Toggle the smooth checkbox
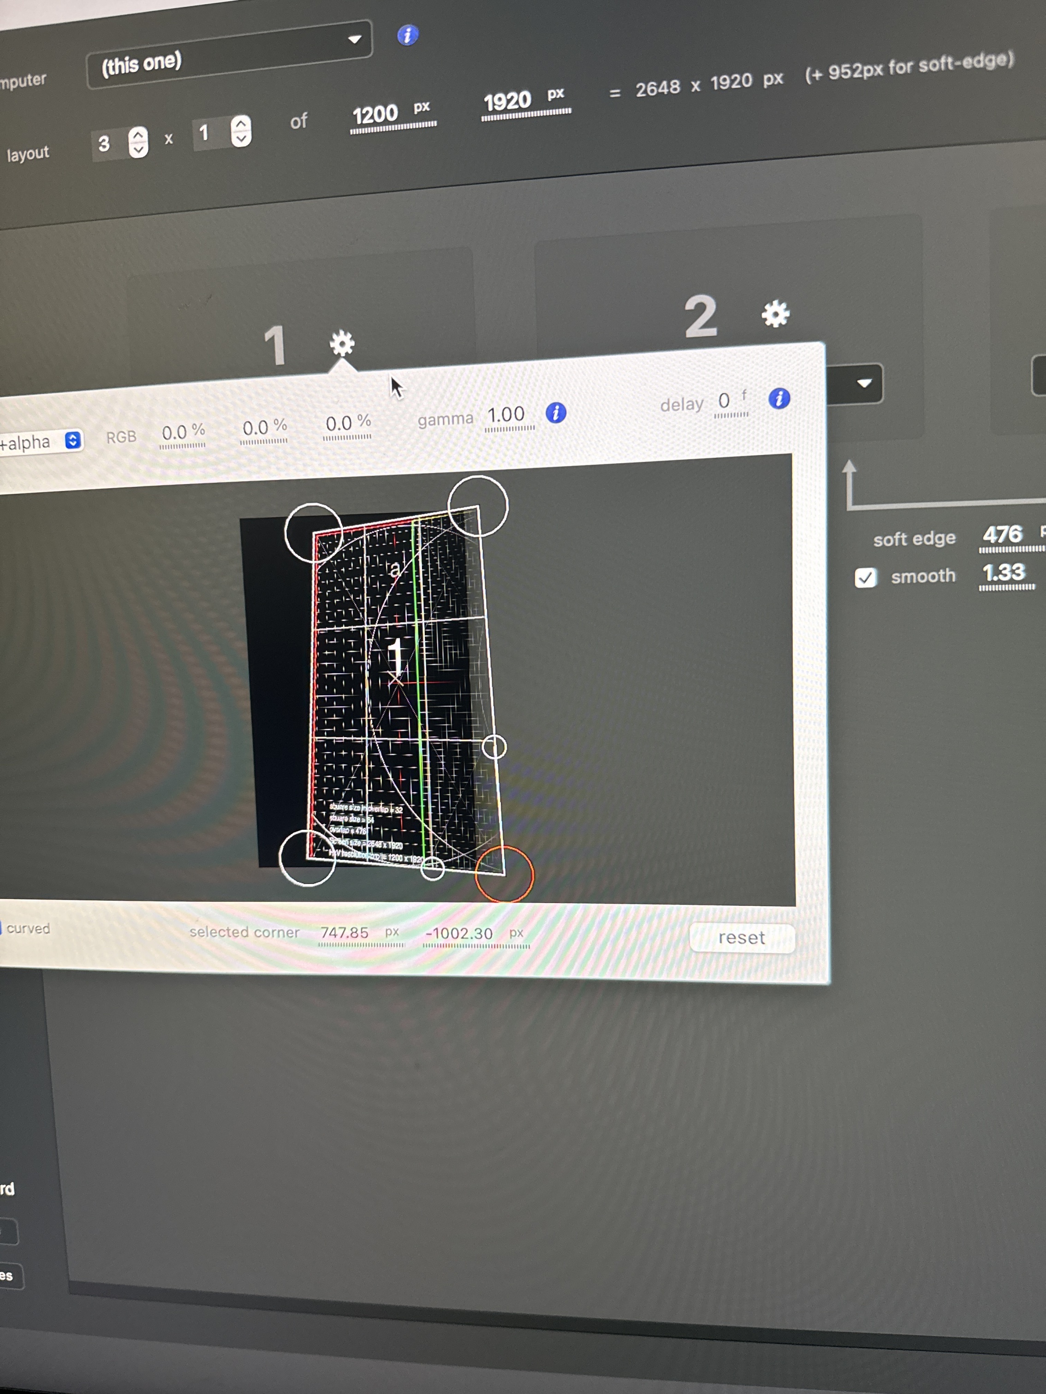The width and height of the screenshot is (1046, 1394). point(865,577)
